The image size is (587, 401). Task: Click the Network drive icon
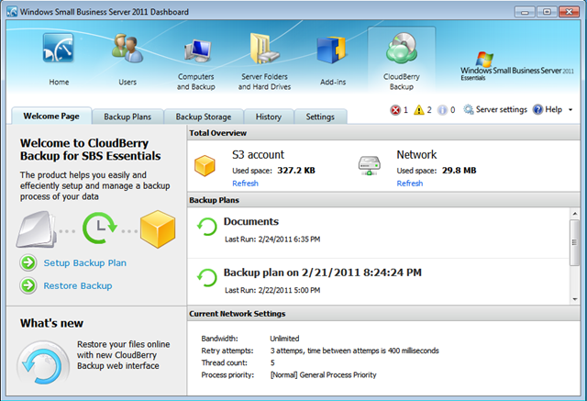pyautogui.click(x=369, y=165)
